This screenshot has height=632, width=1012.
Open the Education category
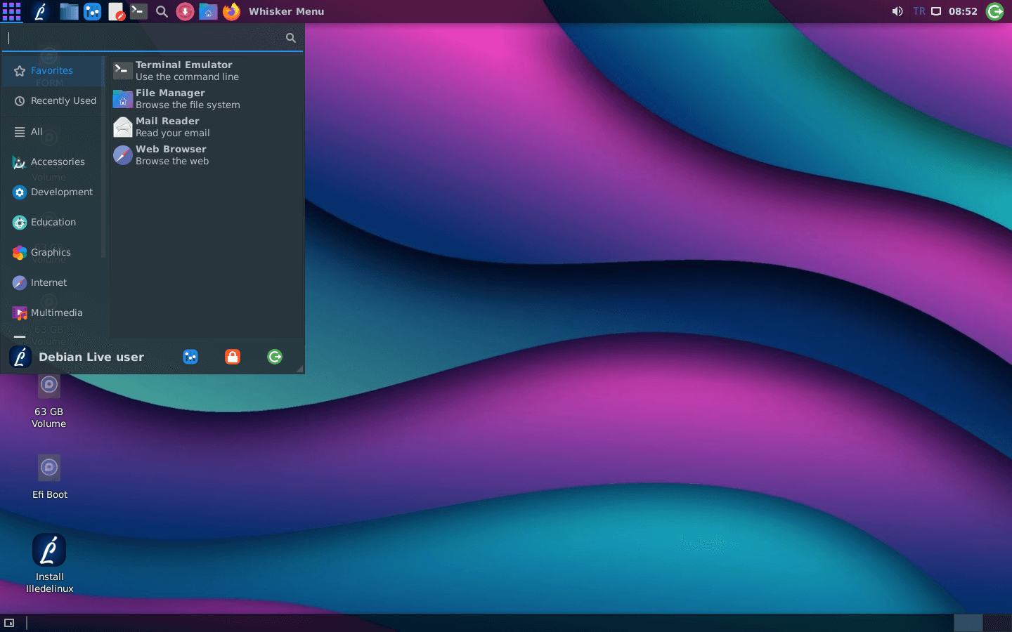(53, 222)
